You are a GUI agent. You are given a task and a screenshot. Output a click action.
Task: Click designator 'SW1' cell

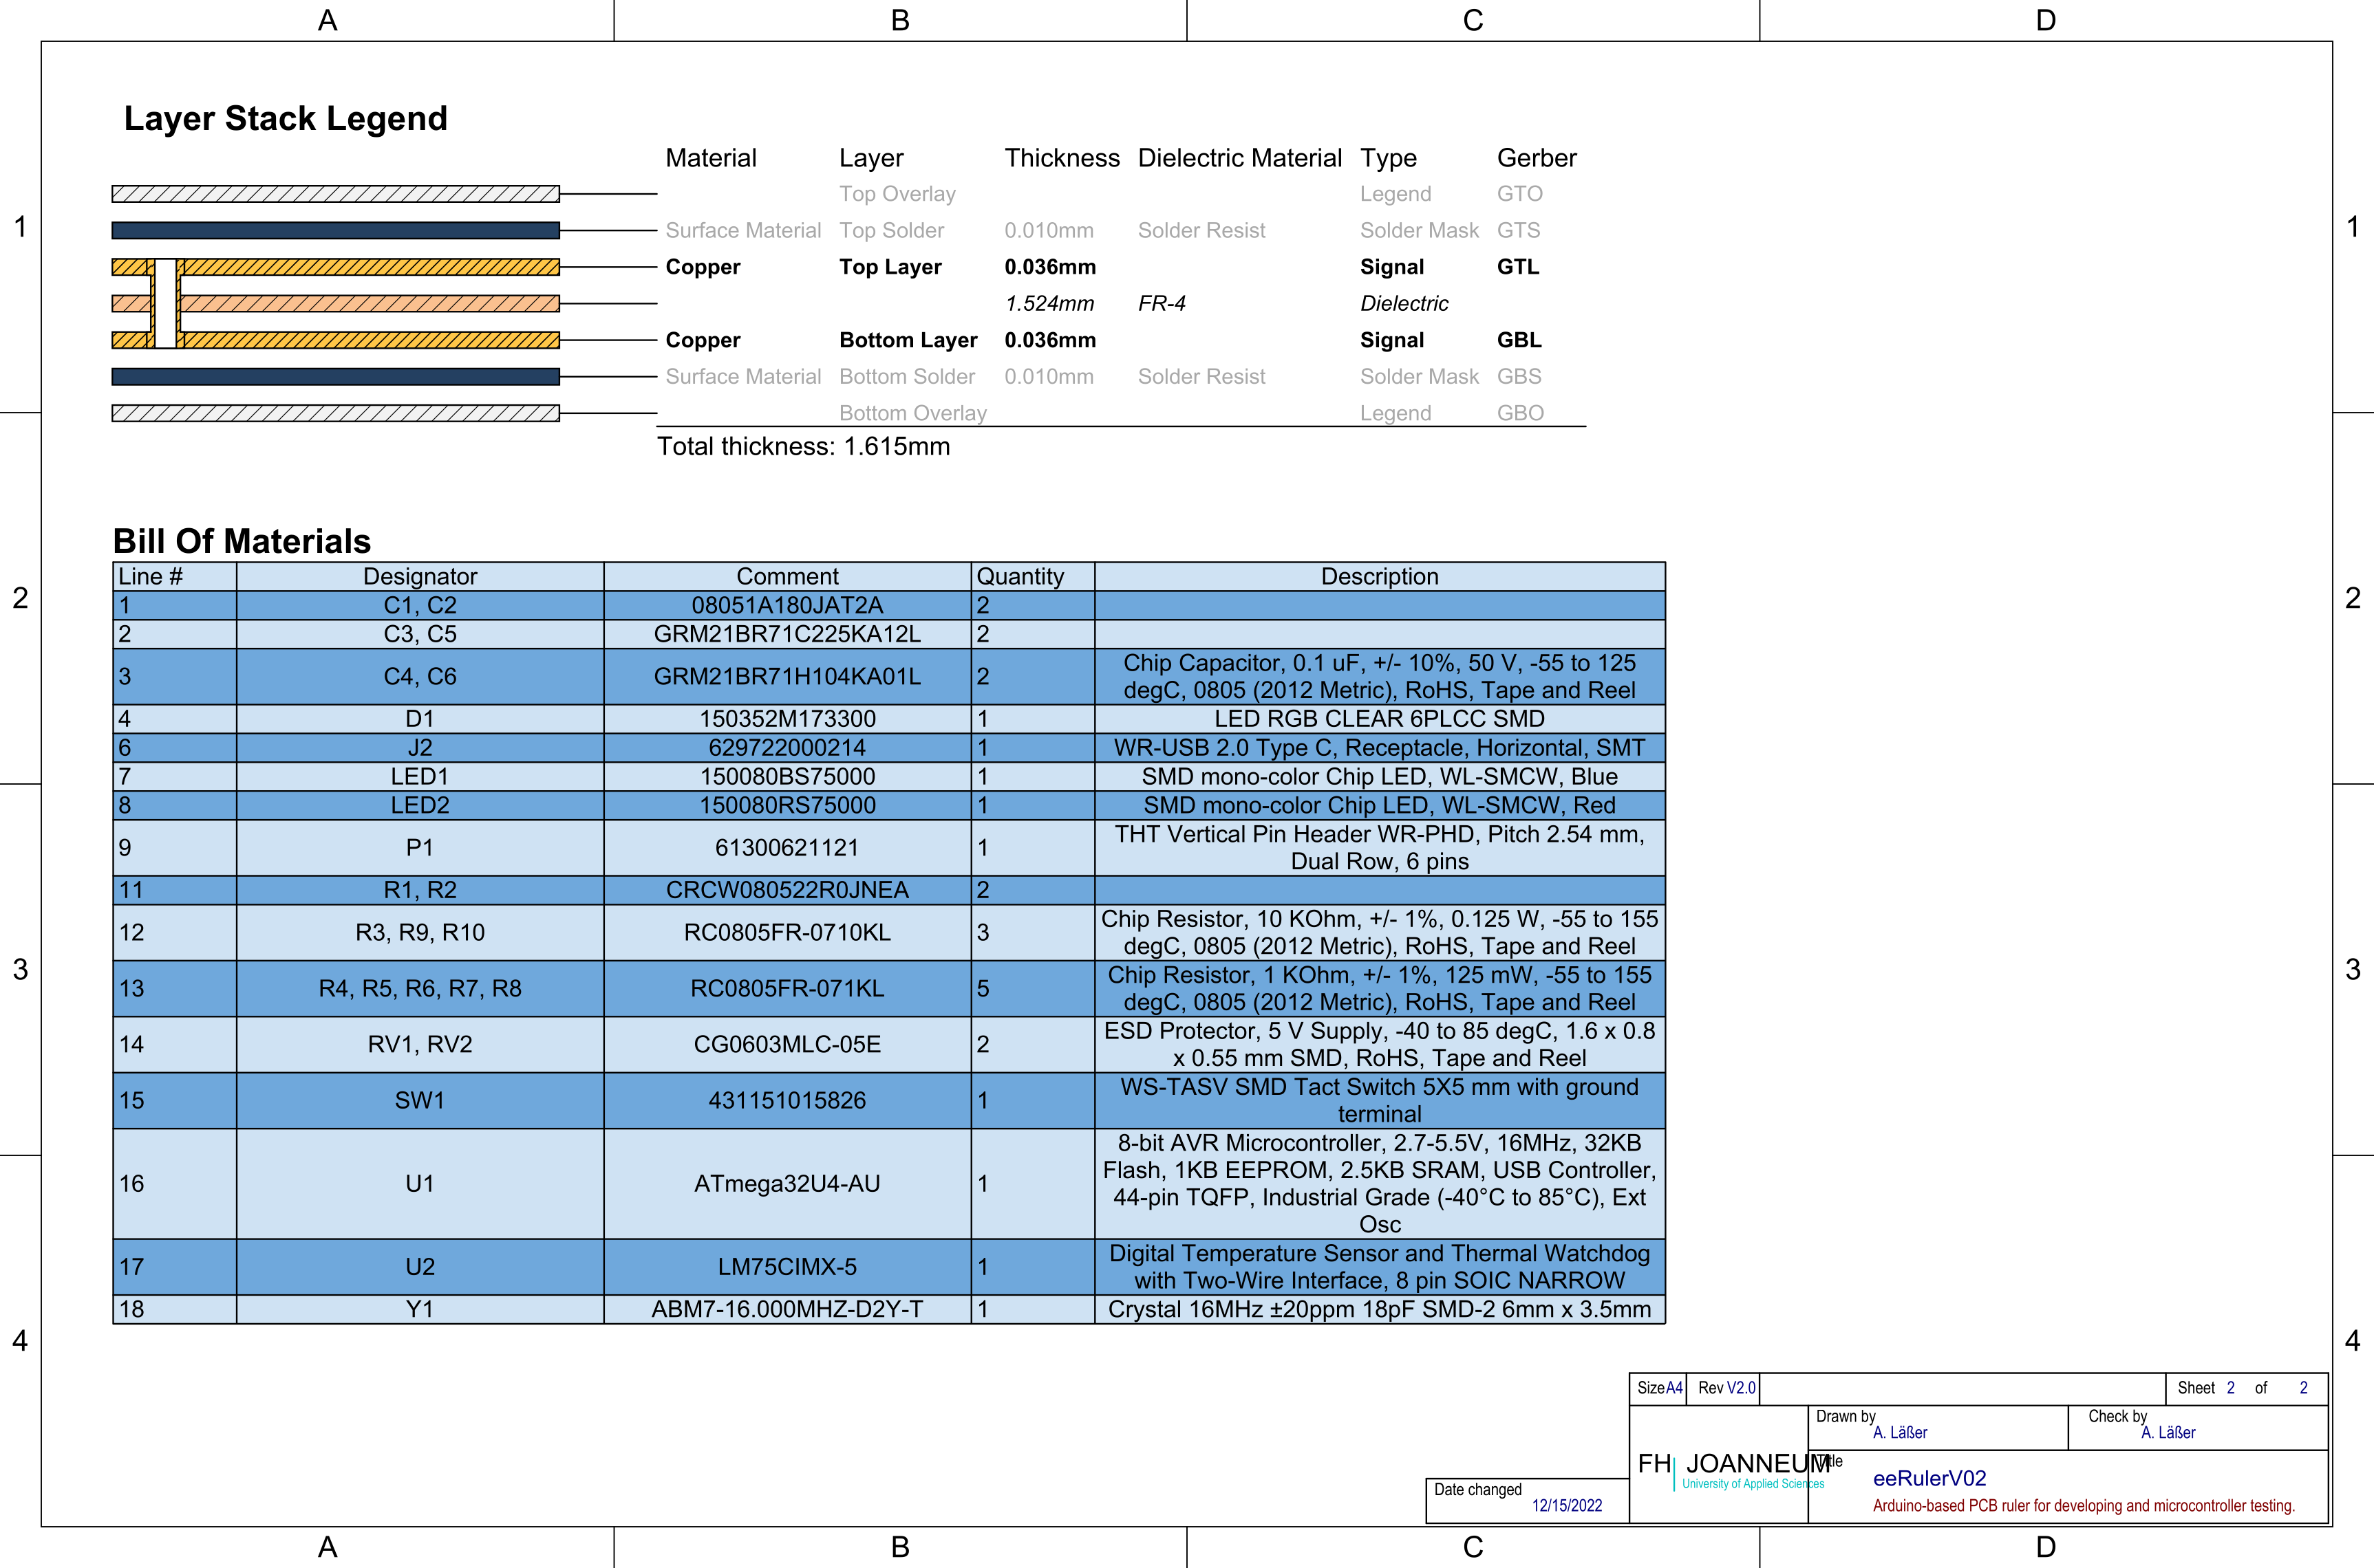[x=420, y=1100]
